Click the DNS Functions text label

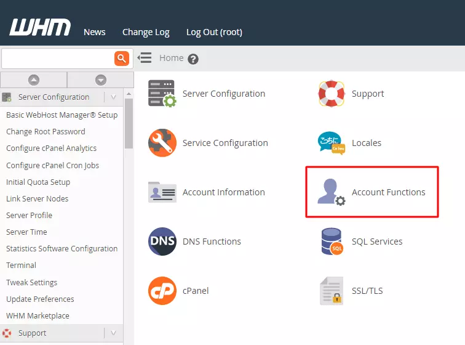click(212, 241)
